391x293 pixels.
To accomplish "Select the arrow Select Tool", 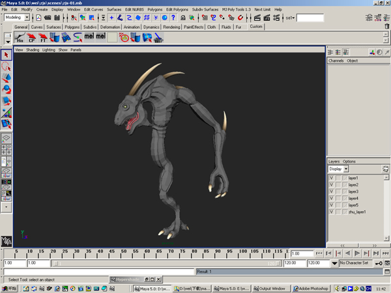I will (x=7, y=55).
